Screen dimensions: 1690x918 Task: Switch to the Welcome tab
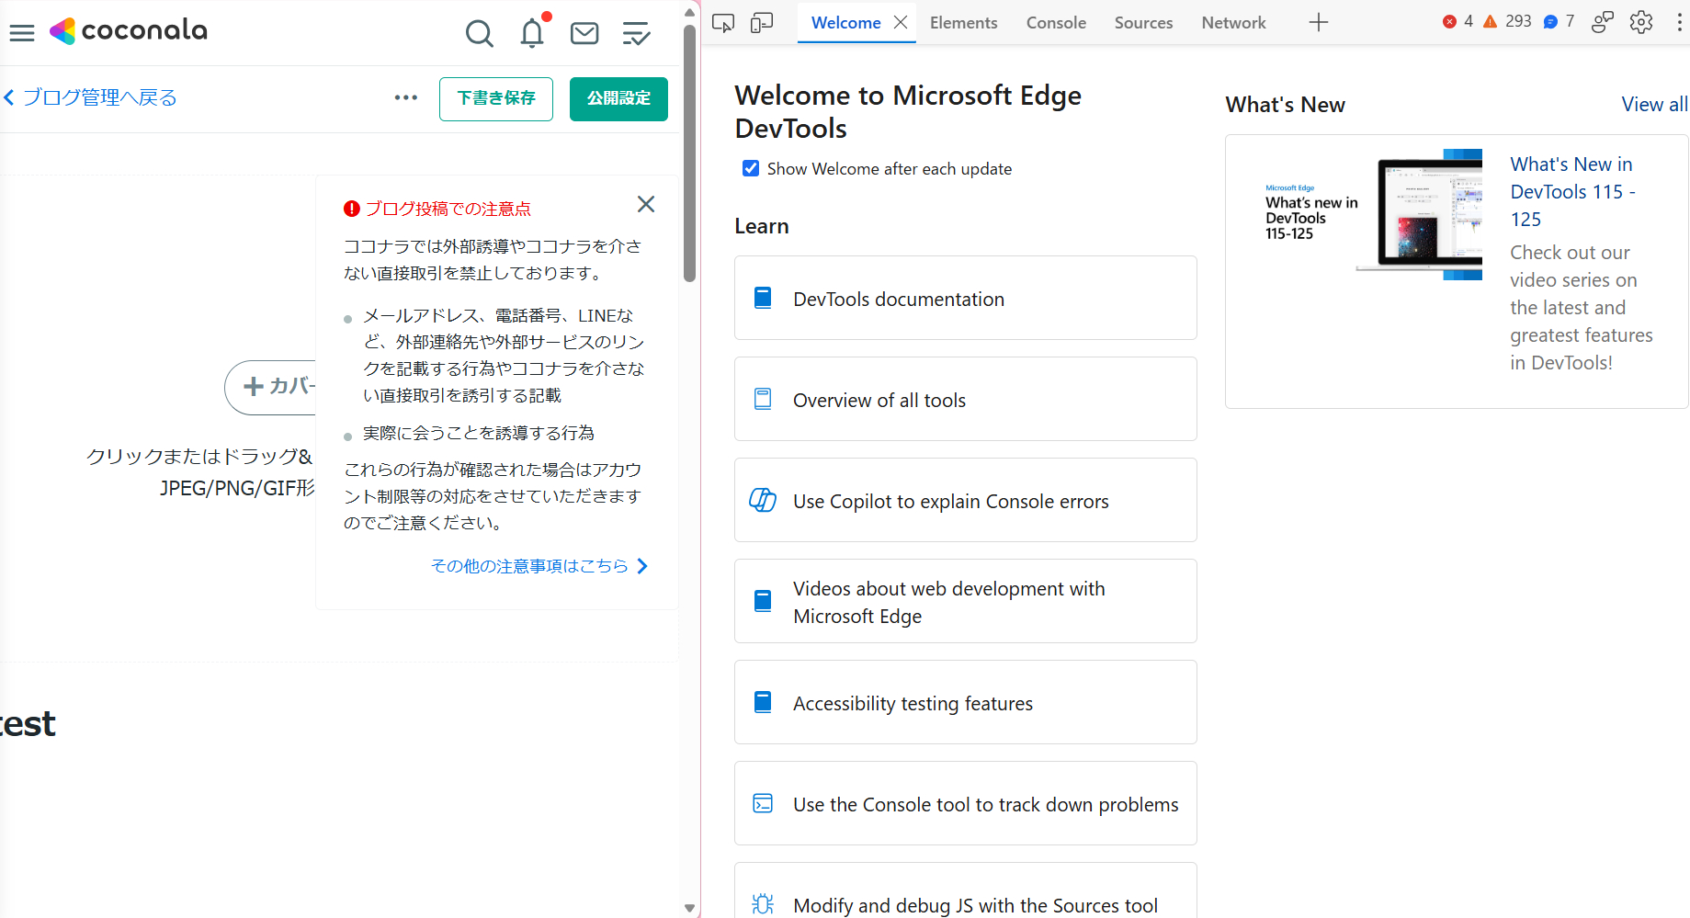click(846, 23)
